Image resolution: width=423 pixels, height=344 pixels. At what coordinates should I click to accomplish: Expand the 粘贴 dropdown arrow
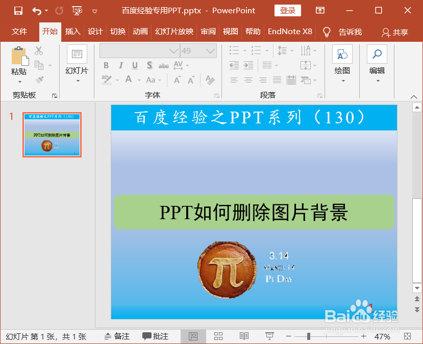20,82
